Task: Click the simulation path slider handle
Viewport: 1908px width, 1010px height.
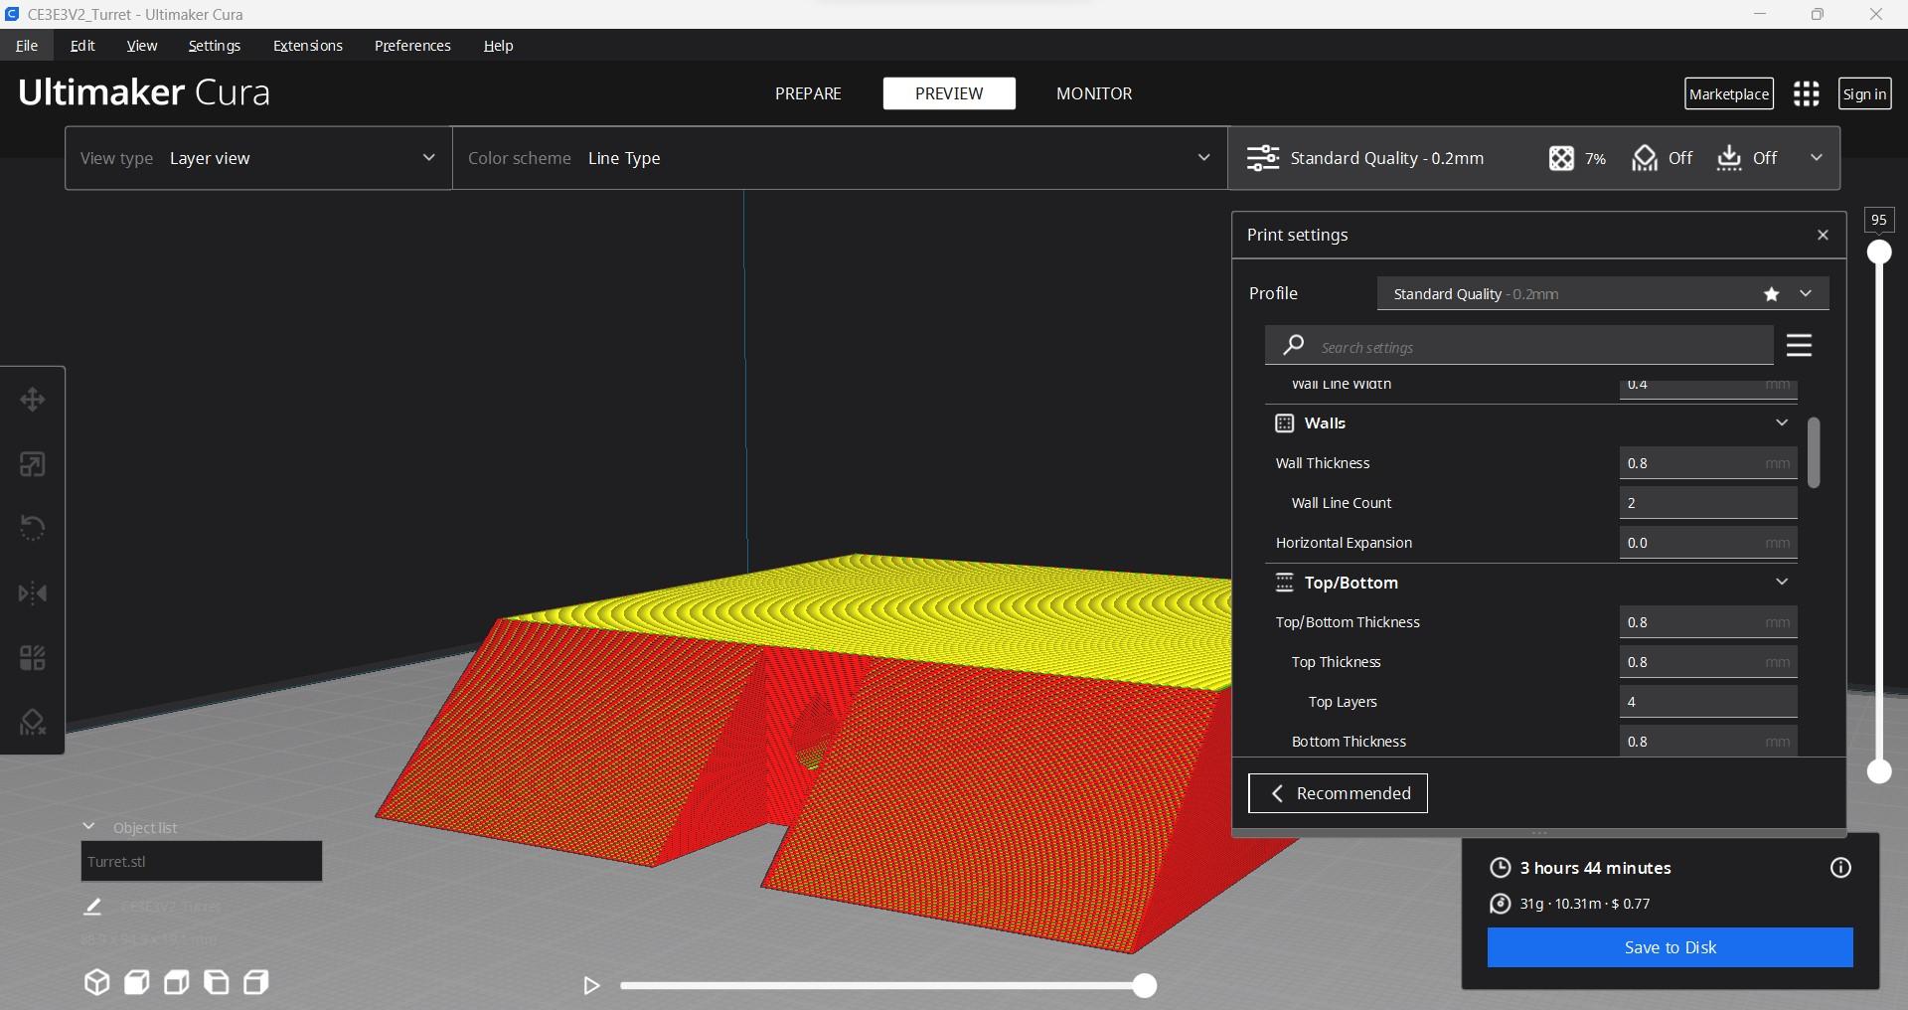Action: click(1145, 985)
